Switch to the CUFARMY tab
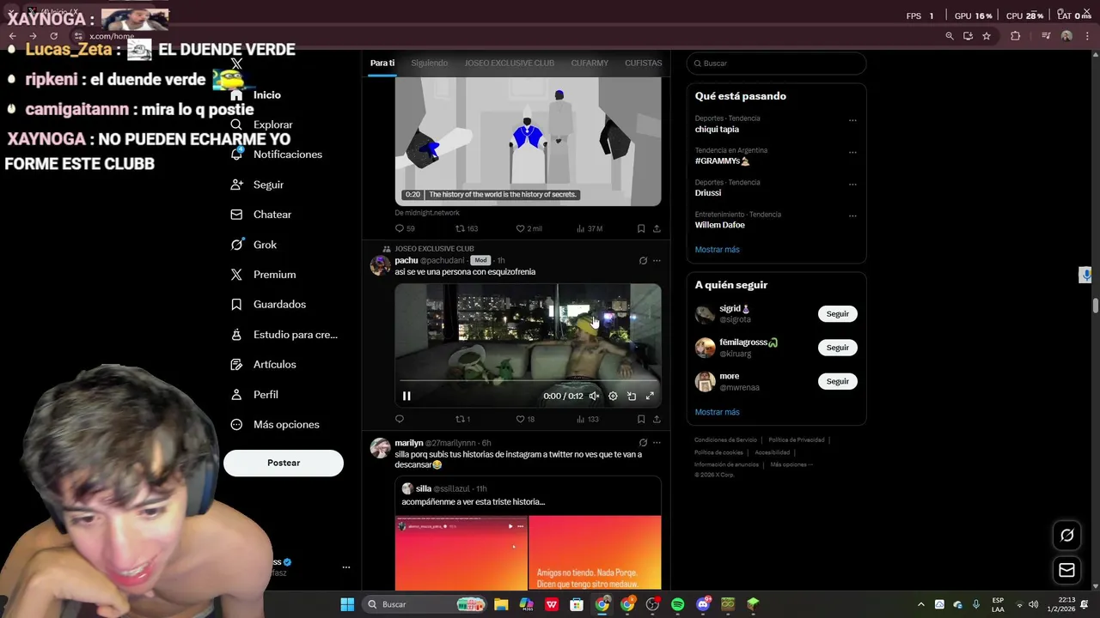 coord(590,64)
